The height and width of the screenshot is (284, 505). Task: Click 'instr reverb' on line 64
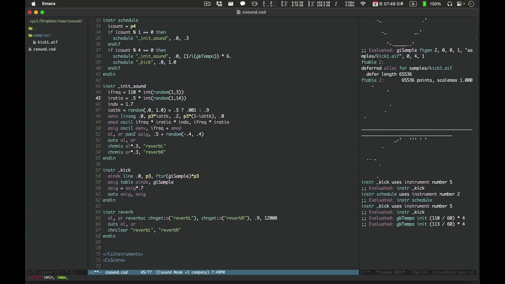pyautogui.click(x=118, y=212)
